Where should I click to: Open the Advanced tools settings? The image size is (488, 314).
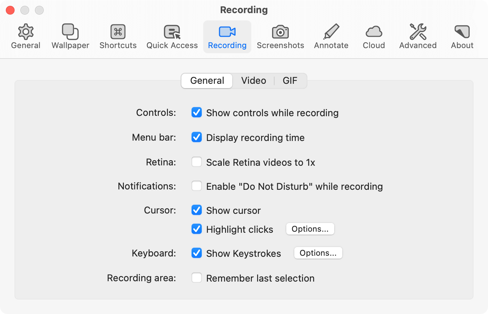[x=418, y=32]
